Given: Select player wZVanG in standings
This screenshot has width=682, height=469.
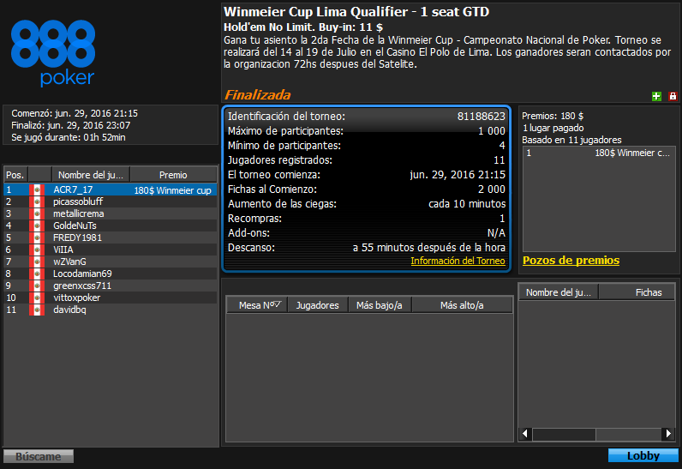Looking at the screenshot, I should click(x=111, y=262).
